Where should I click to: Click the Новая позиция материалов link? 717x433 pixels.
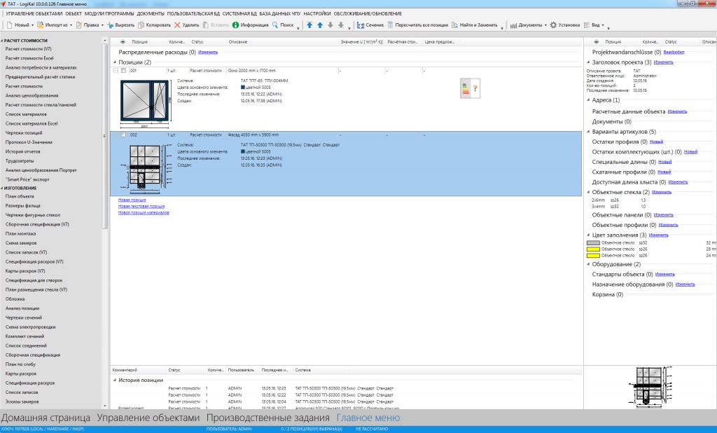[144, 213]
